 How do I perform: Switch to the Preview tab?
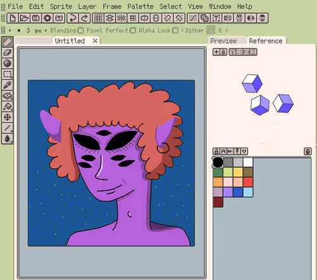coord(224,41)
